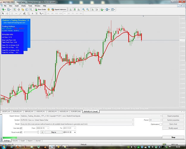
Task: Select the horizontal line drawing tool
Action: (x=16, y=13)
